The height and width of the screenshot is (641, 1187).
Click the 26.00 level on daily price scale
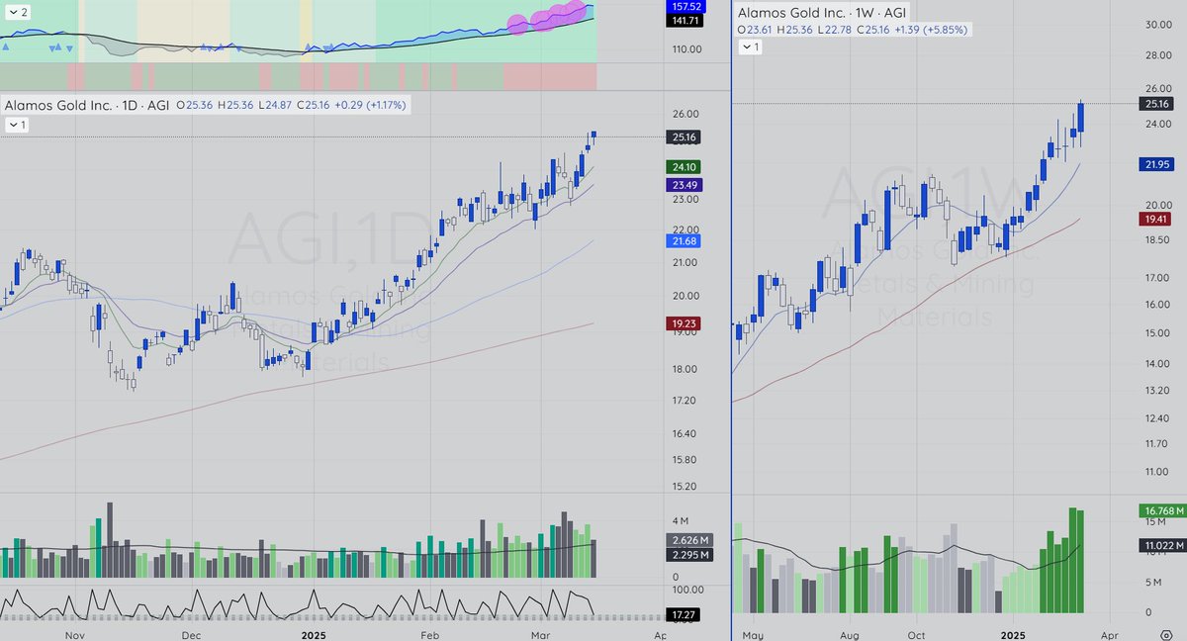pyautogui.click(x=685, y=114)
